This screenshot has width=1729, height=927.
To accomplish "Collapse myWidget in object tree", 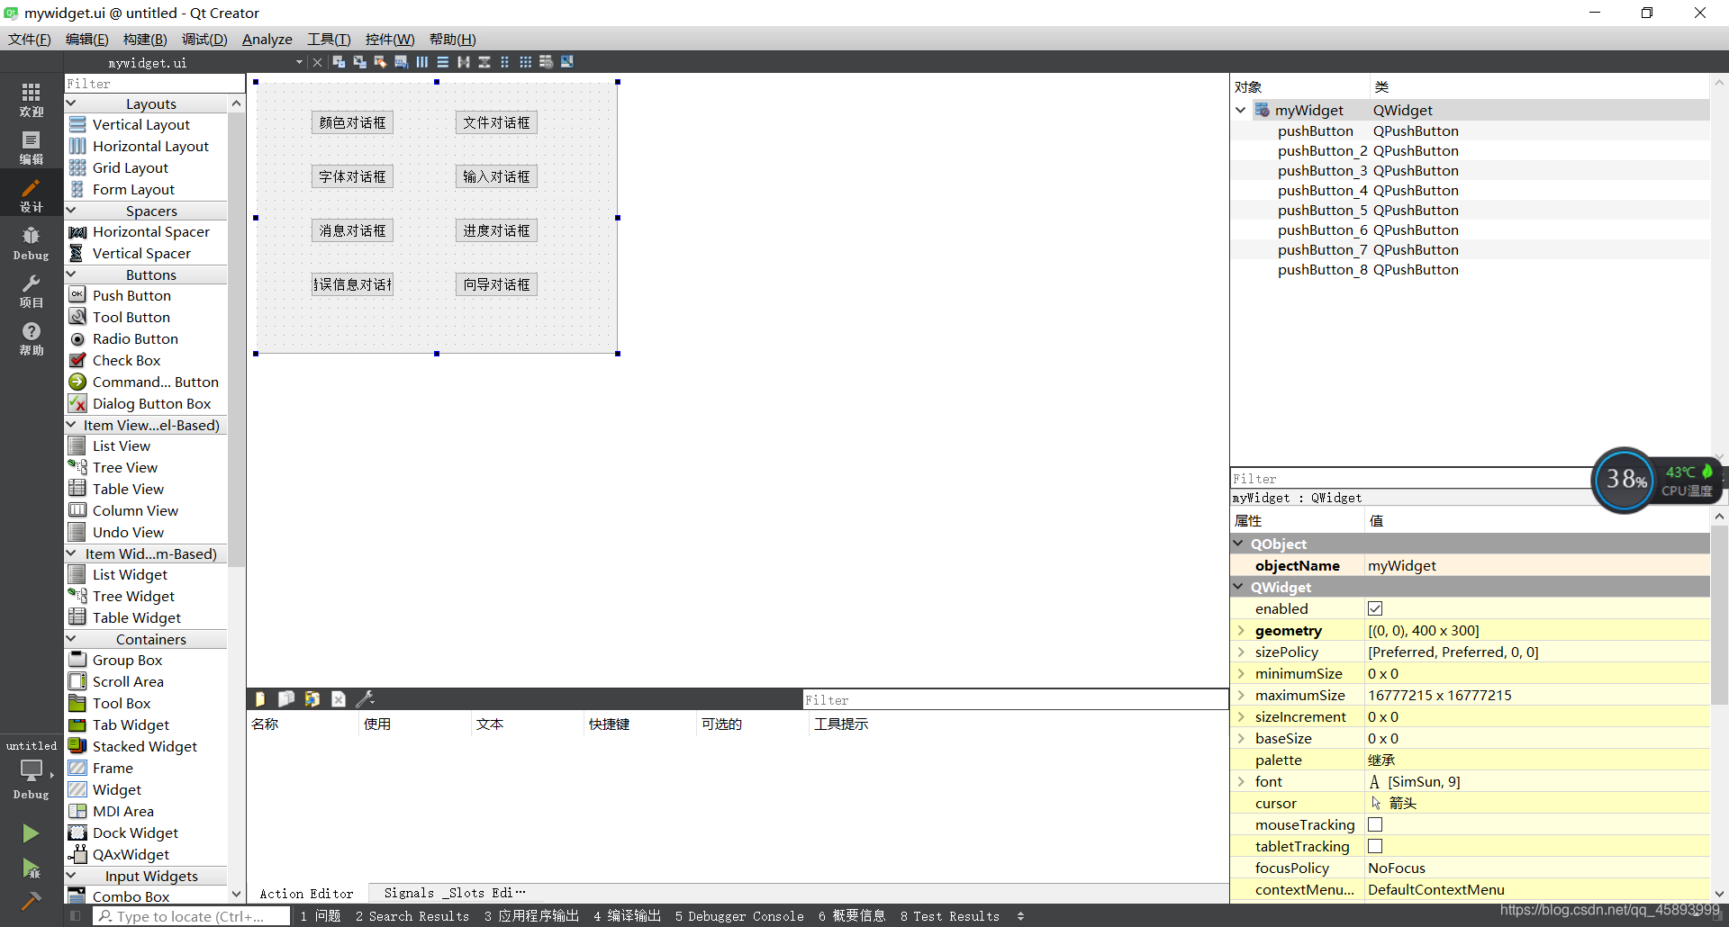I will point(1240,111).
